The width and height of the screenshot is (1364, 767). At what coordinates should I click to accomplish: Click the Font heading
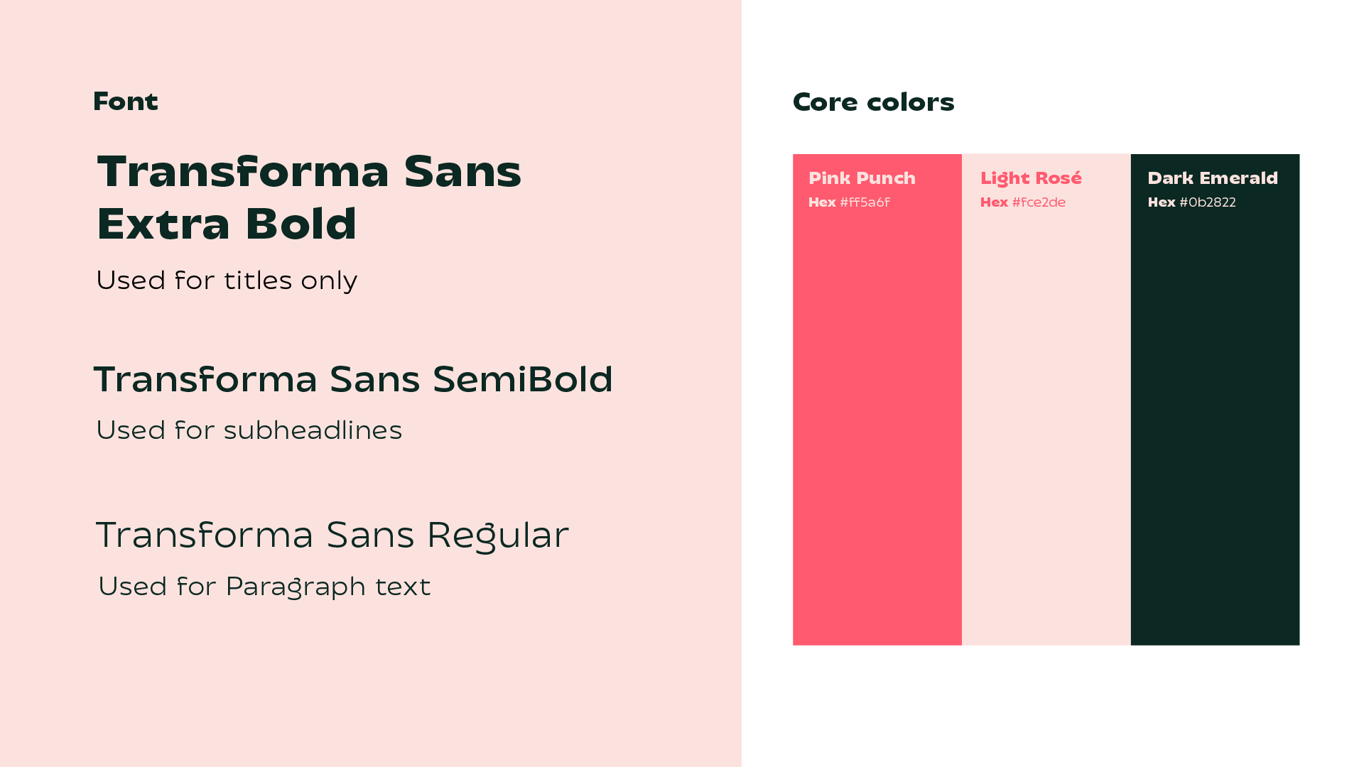(126, 102)
